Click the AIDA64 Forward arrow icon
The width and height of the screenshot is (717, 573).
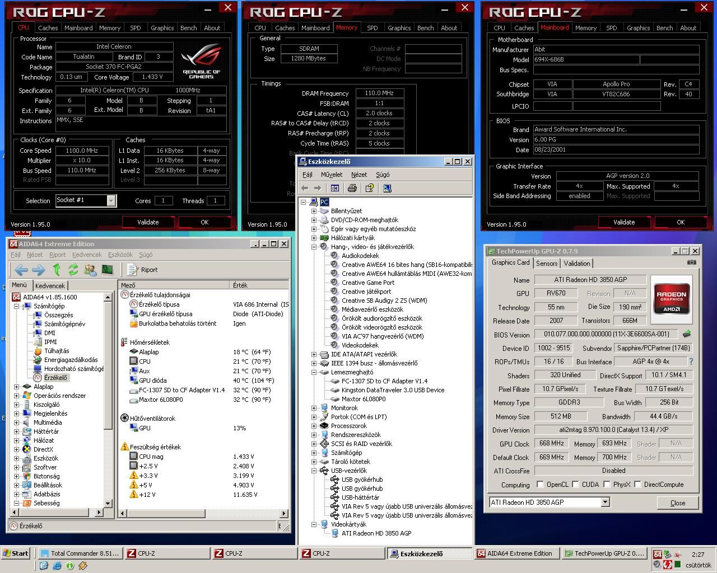38,270
